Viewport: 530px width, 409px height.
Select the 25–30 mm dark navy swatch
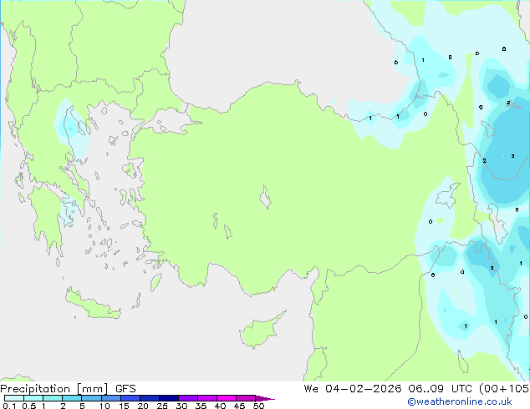point(169,398)
